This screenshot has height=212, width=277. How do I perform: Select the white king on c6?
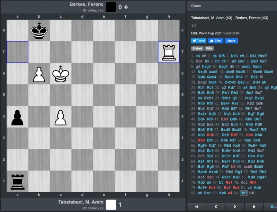tap(61, 74)
